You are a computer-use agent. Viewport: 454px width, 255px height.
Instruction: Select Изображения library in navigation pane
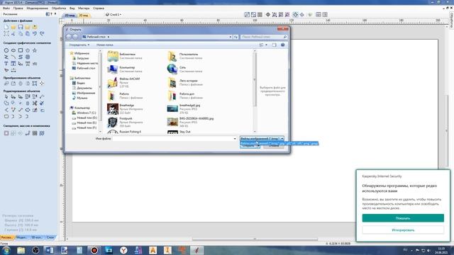[x=84, y=93]
